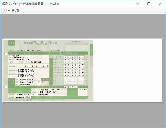Minimize the print preview window
The height and width of the screenshot is (128, 166).
[x=138, y=4]
